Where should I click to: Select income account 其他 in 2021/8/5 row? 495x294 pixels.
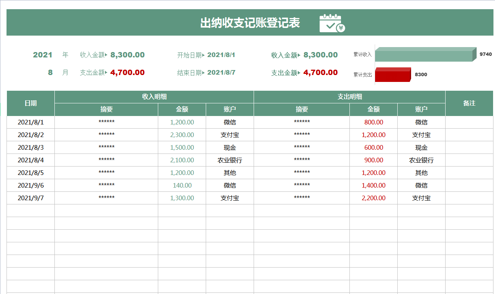coord(230,173)
